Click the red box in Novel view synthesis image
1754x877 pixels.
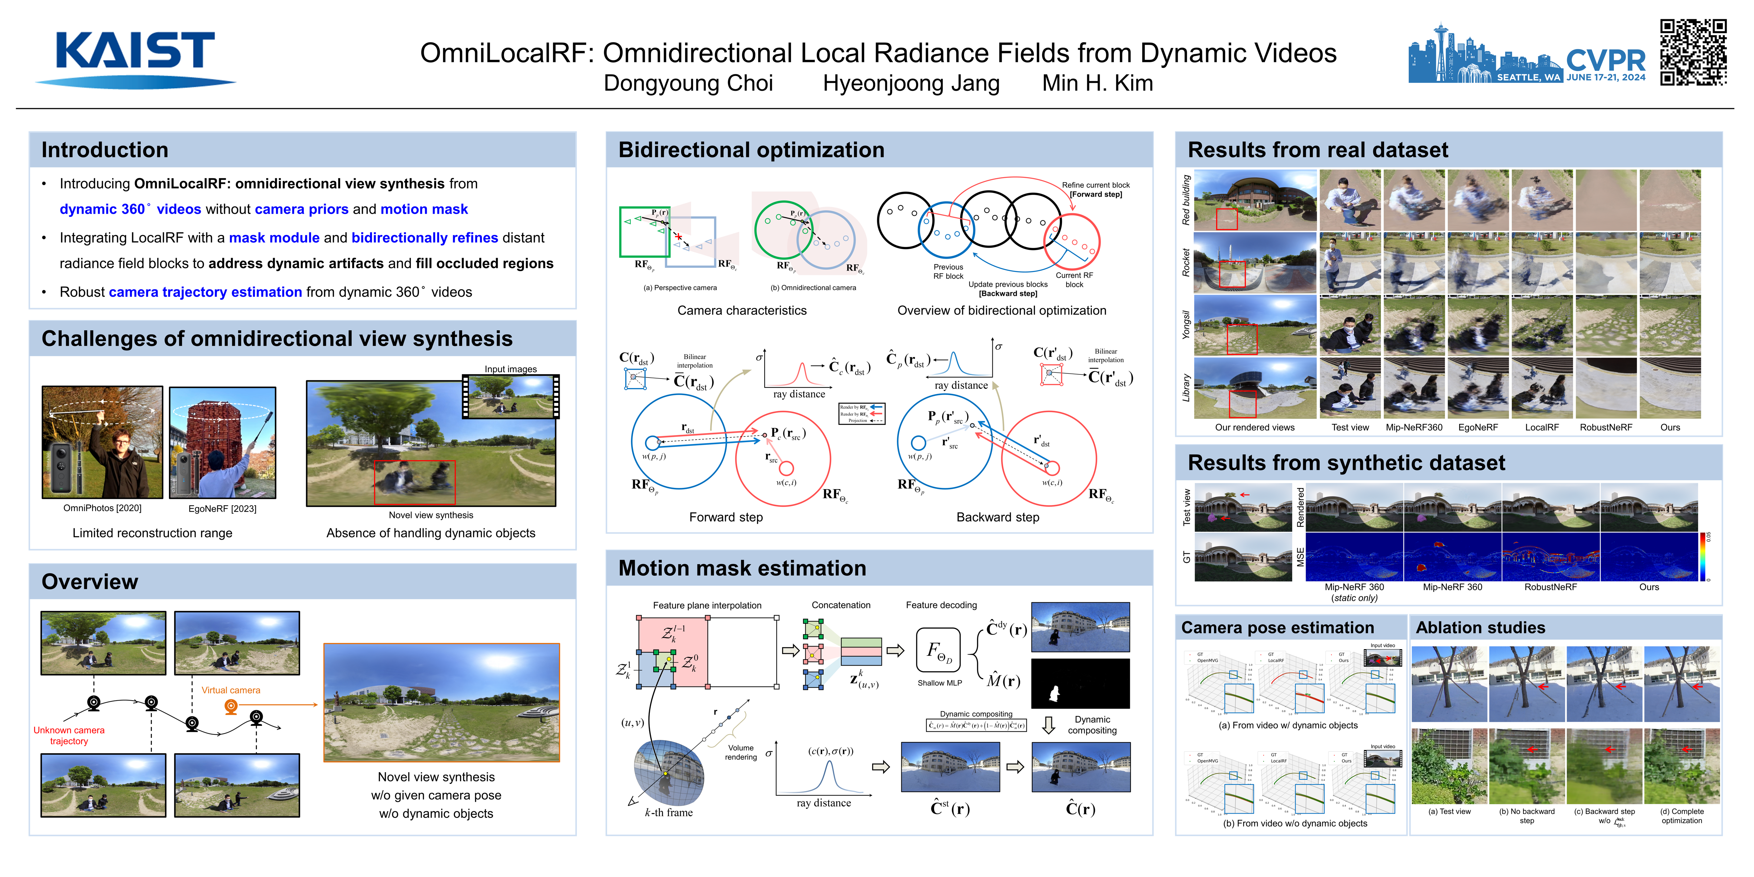414,482
